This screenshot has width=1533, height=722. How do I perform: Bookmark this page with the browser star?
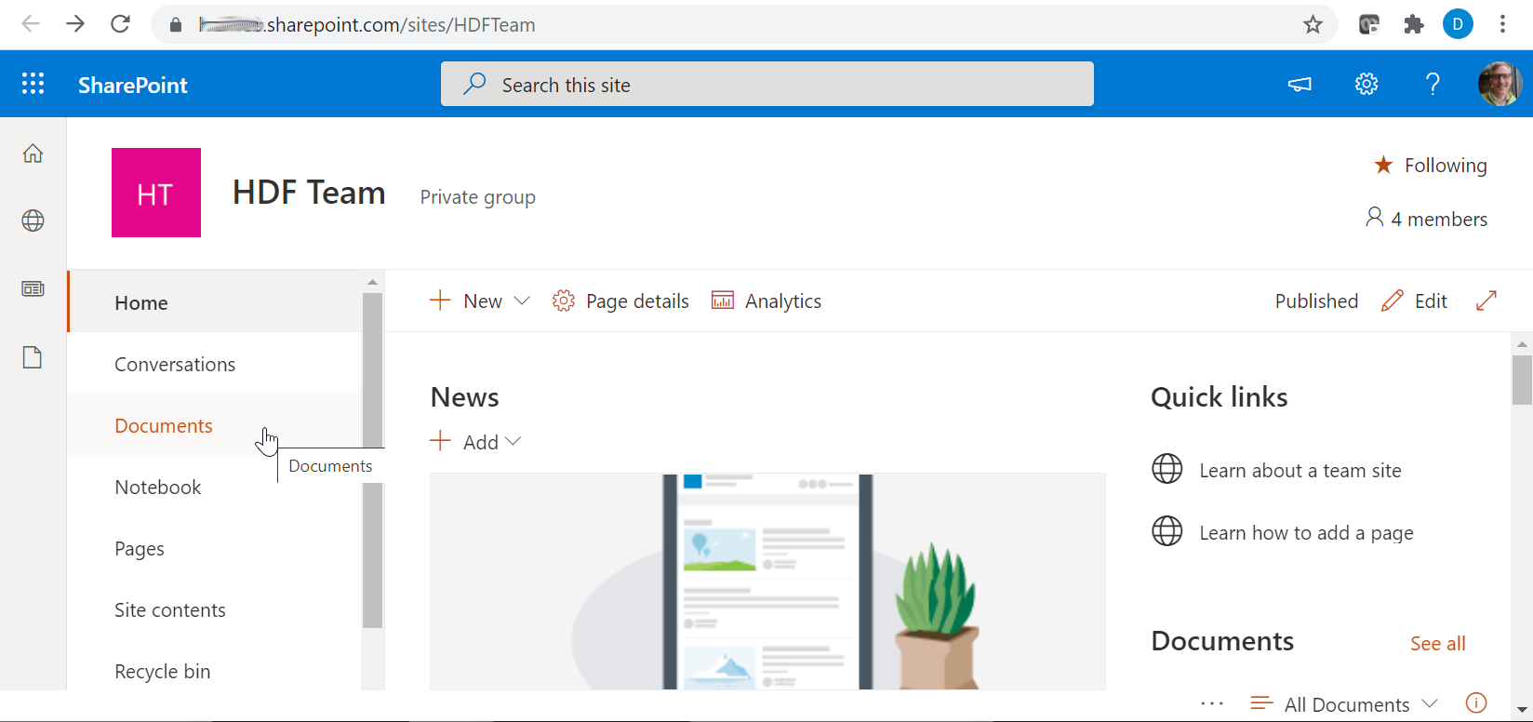click(x=1313, y=24)
